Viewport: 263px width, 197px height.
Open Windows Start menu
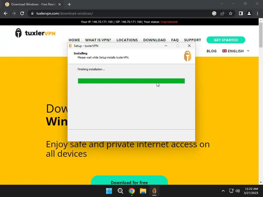pyautogui.click(x=109, y=191)
